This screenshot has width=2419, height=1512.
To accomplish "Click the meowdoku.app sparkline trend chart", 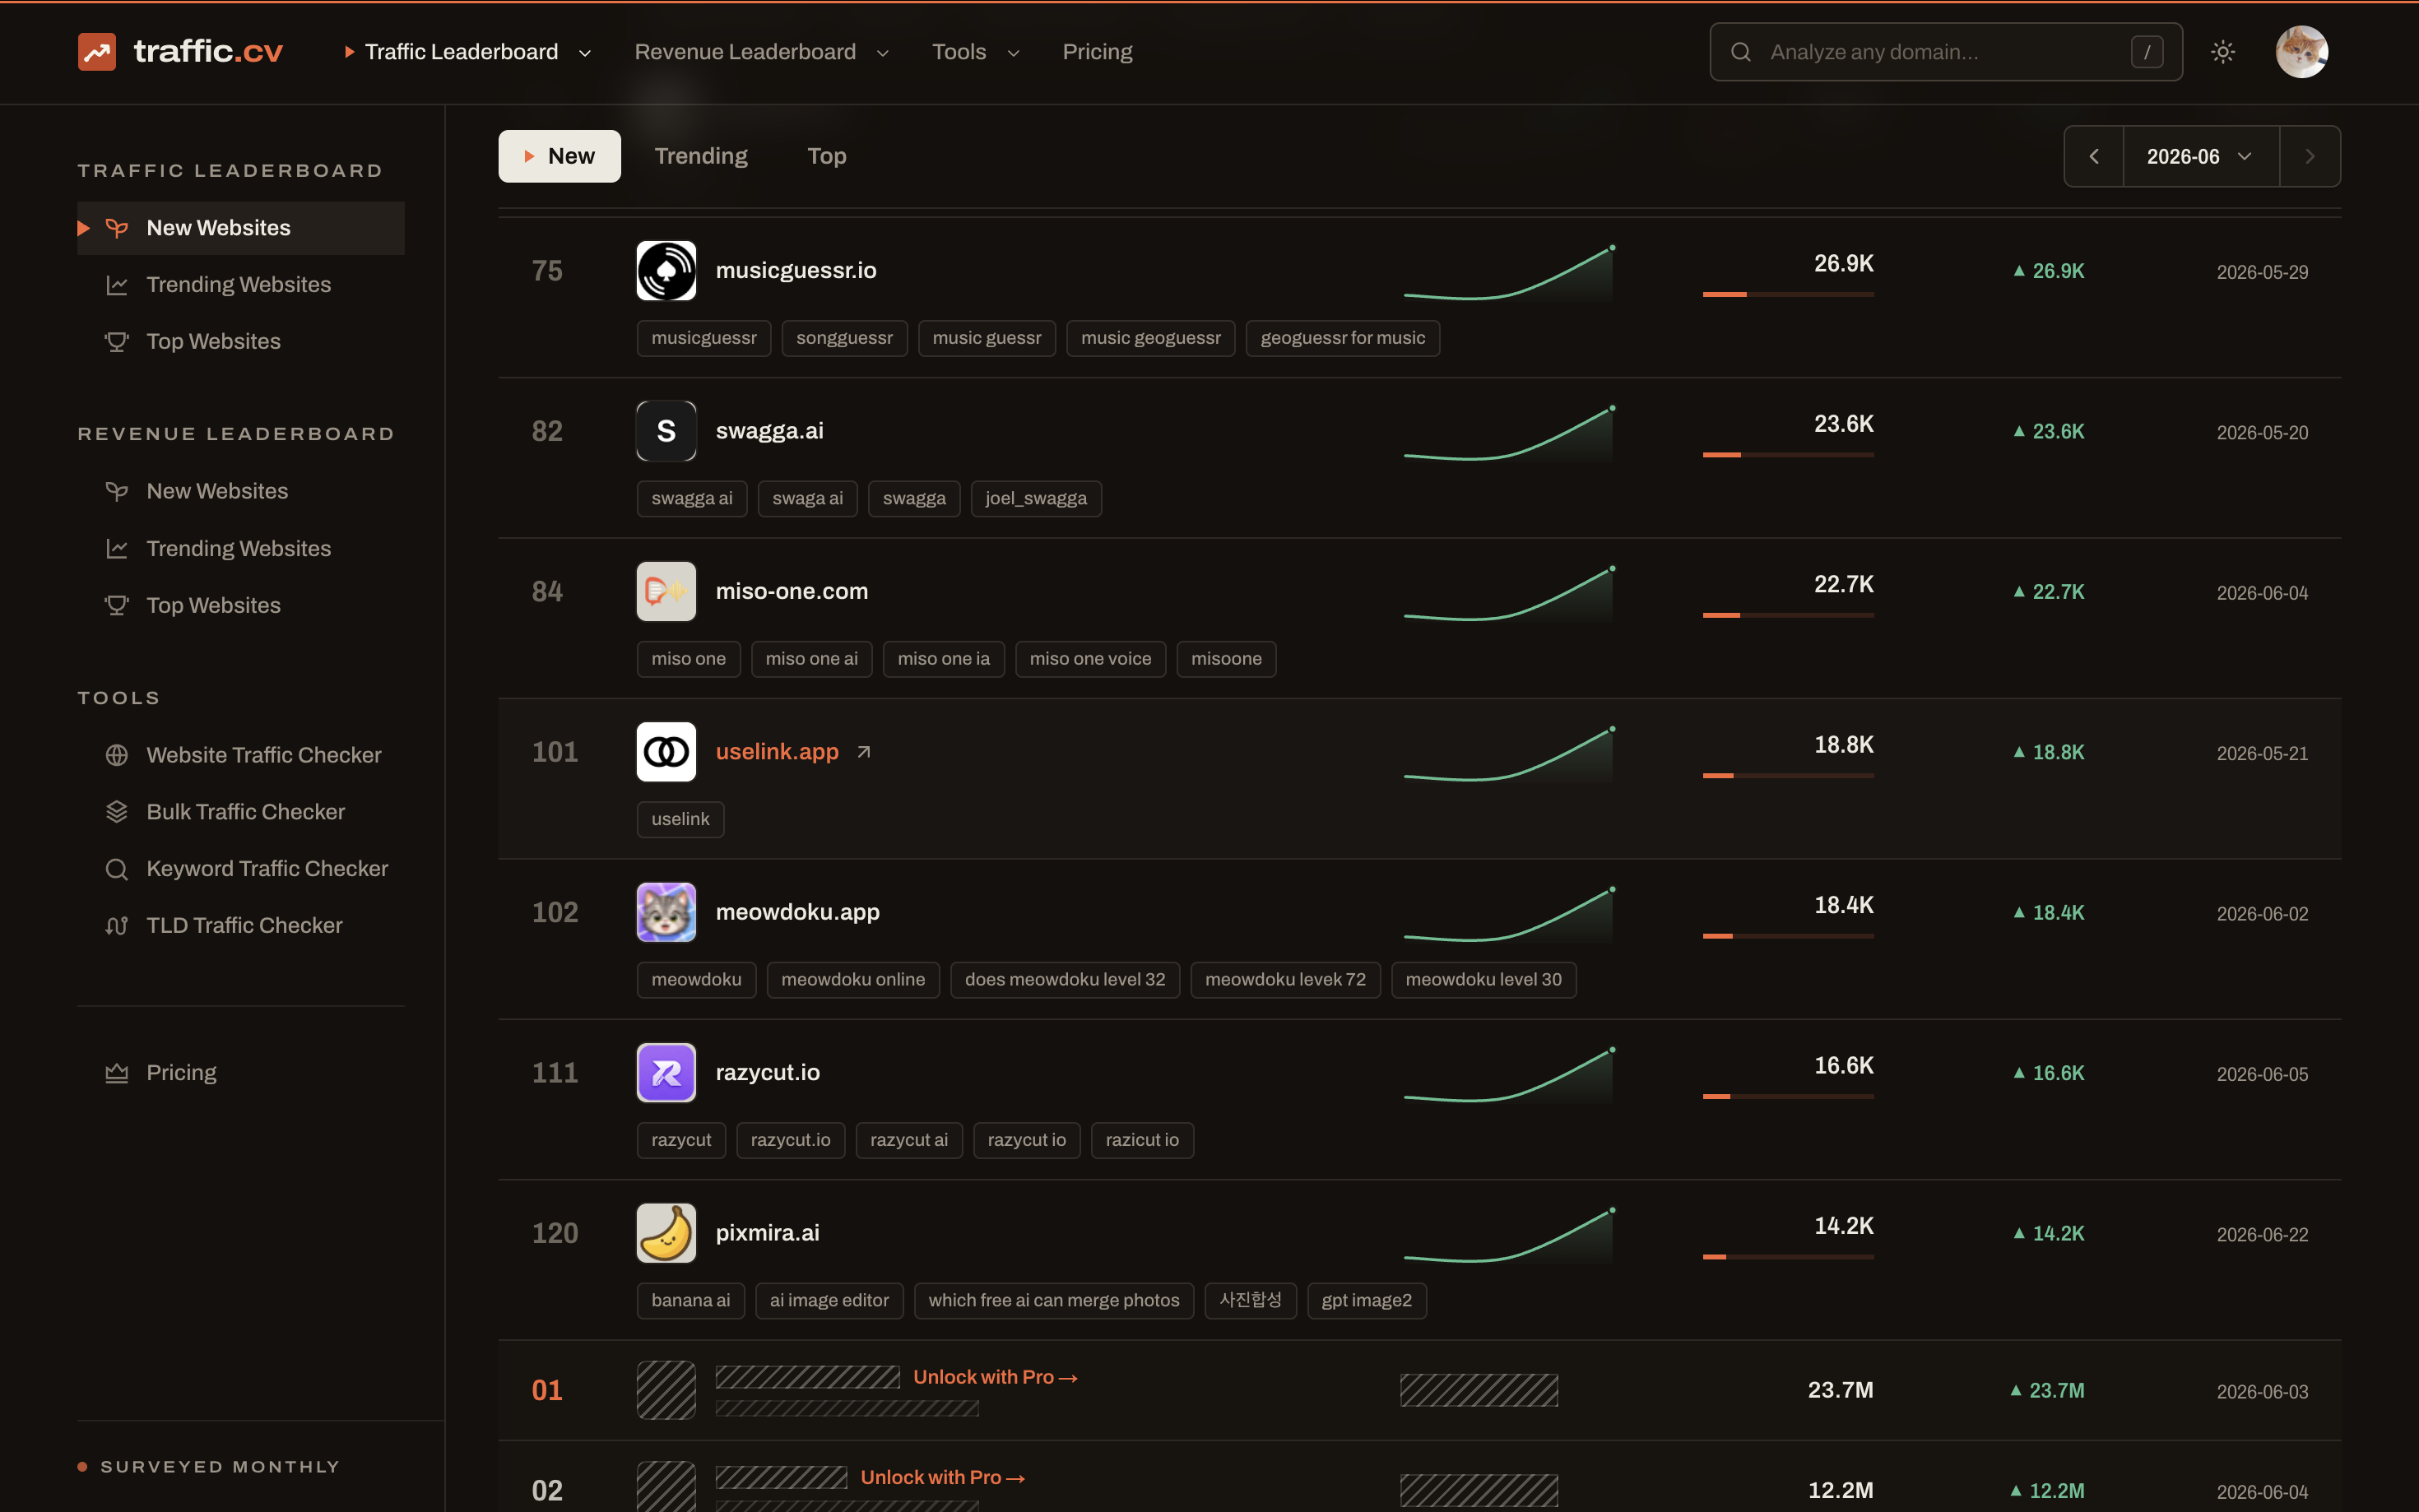I will pos(1509,915).
